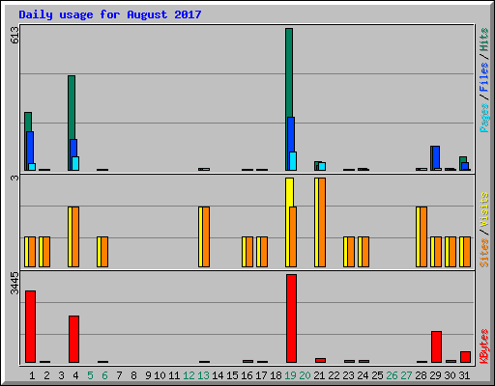The image size is (495, 386).
Task: Click the "Sites" legend label
Action: pos(483,253)
